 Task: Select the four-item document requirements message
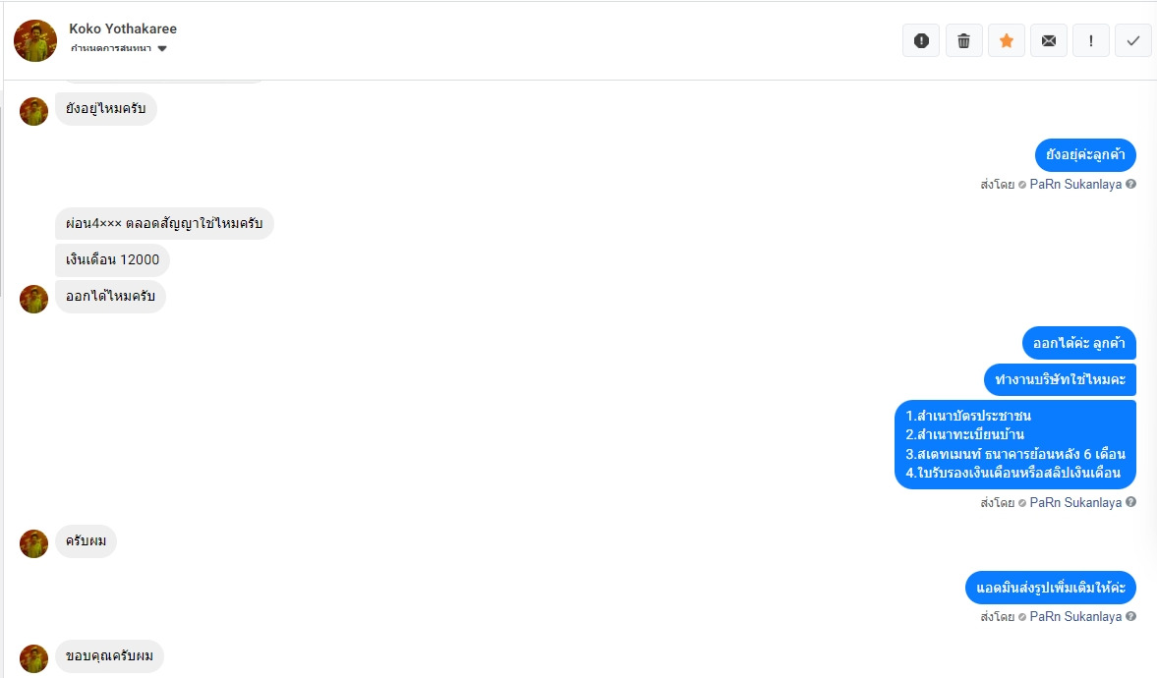(1014, 444)
